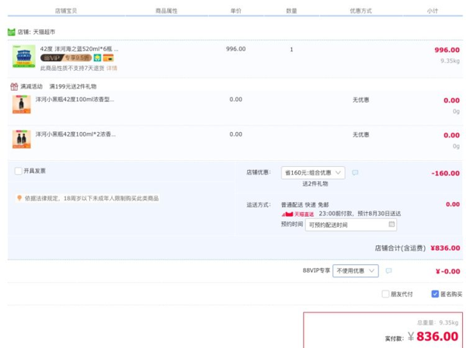Click the 996.00 unit price value
The width and height of the screenshot is (466, 348).
tap(235, 49)
